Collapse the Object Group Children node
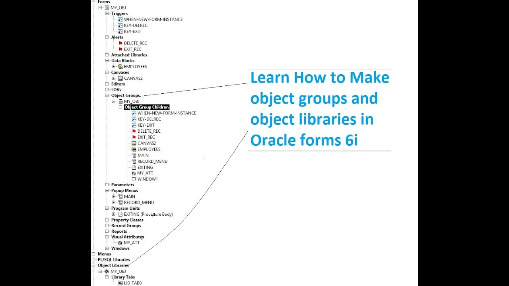Screen dimensions: 509x286 [x=120, y=107]
